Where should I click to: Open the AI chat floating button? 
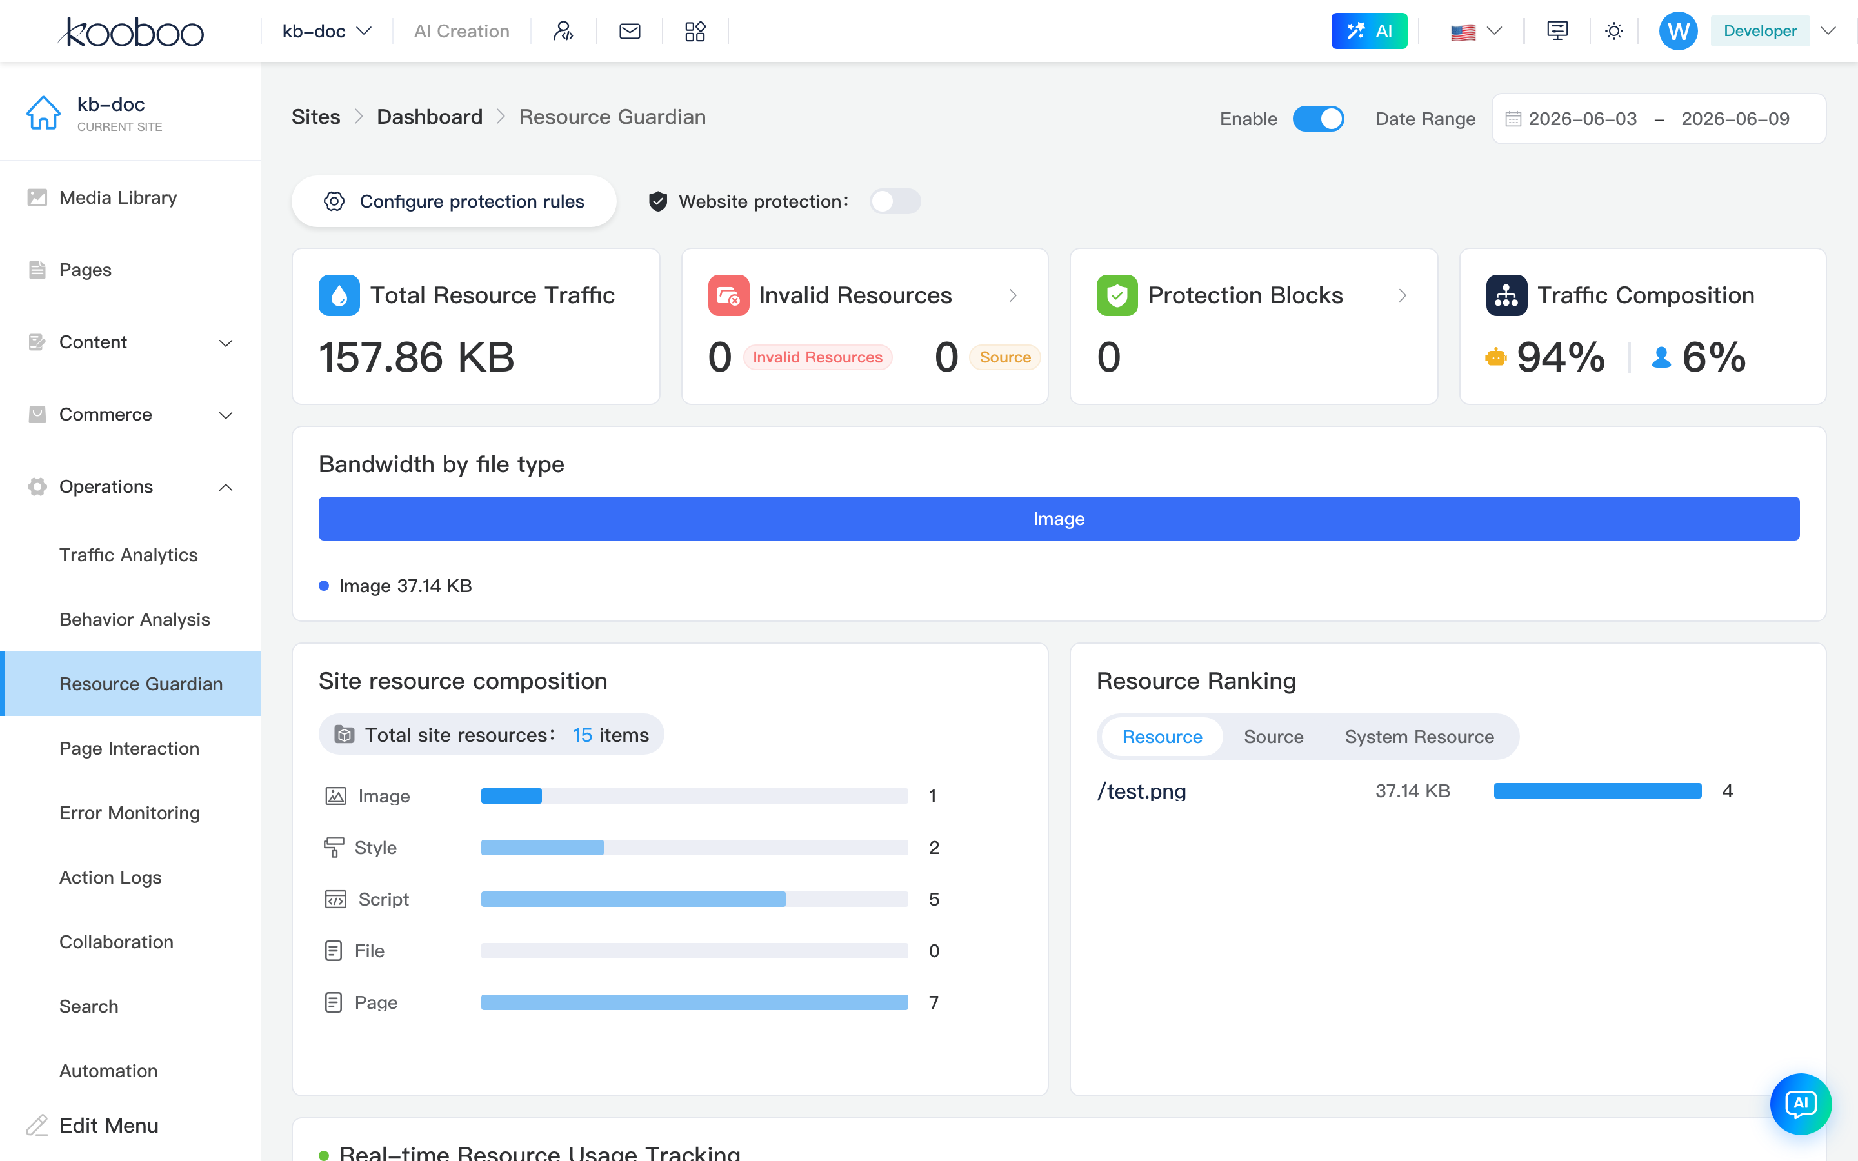tap(1801, 1104)
